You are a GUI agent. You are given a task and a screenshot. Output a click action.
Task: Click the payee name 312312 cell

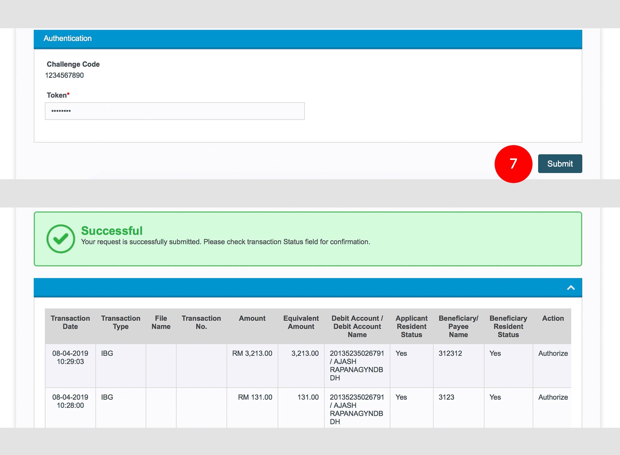point(450,353)
